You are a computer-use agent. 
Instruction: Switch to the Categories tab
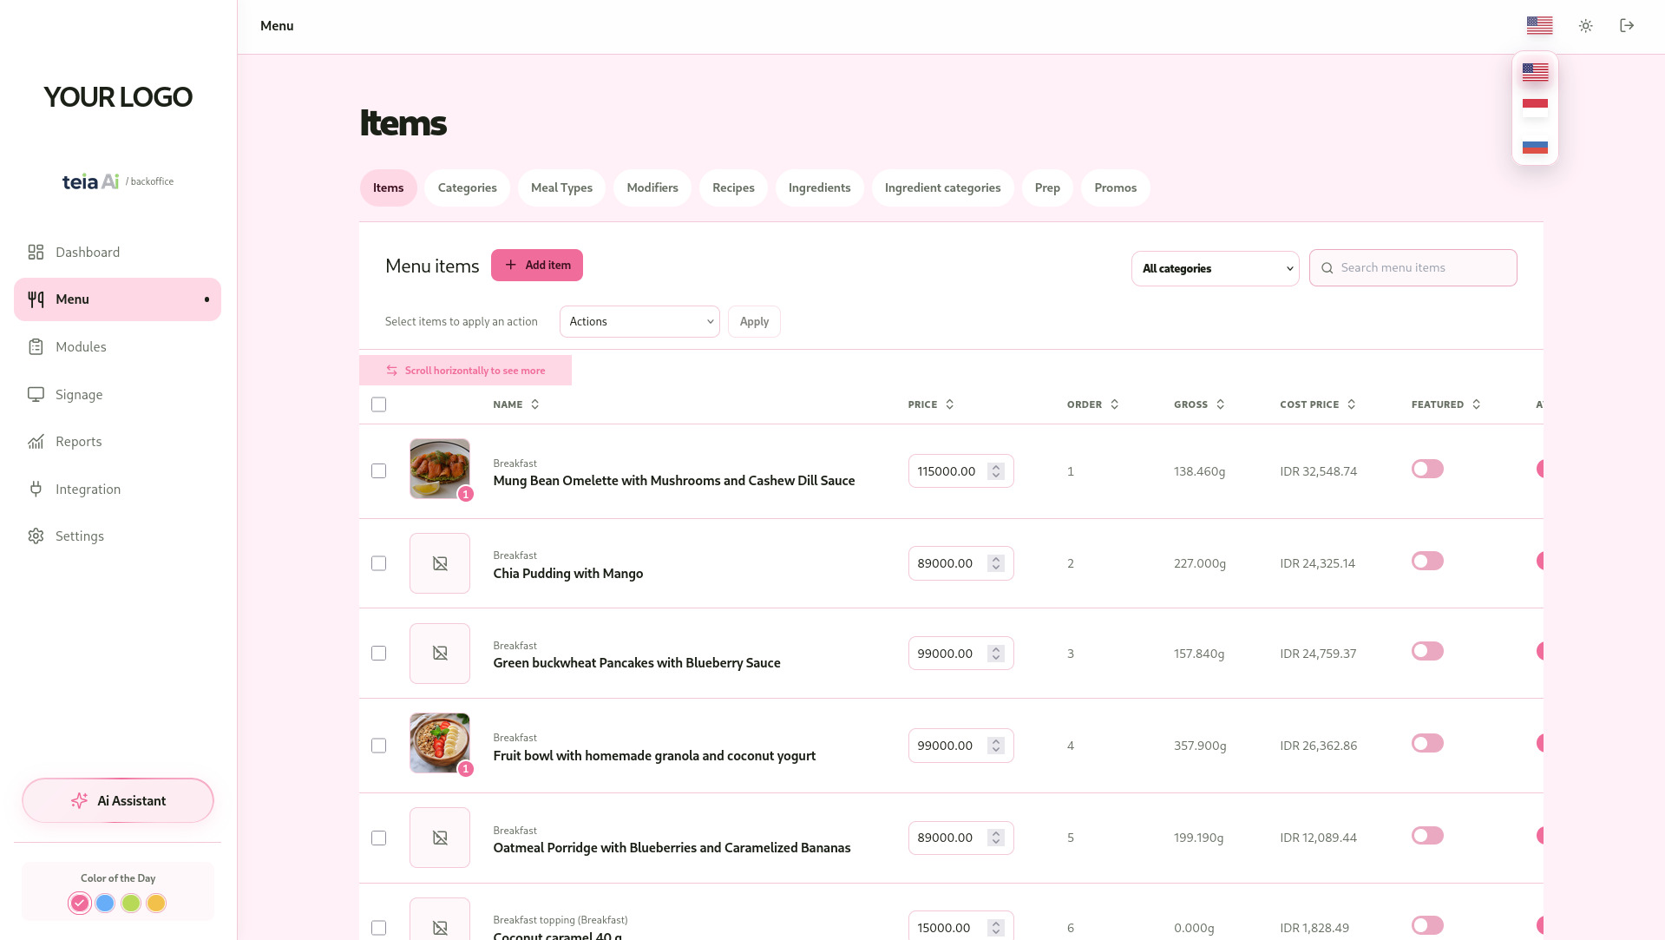click(467, 187)
